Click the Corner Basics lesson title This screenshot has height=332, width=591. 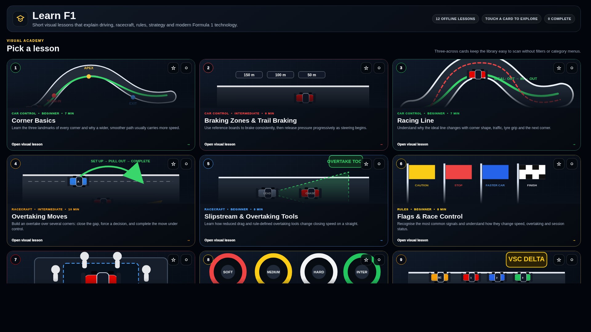[34, 121]
